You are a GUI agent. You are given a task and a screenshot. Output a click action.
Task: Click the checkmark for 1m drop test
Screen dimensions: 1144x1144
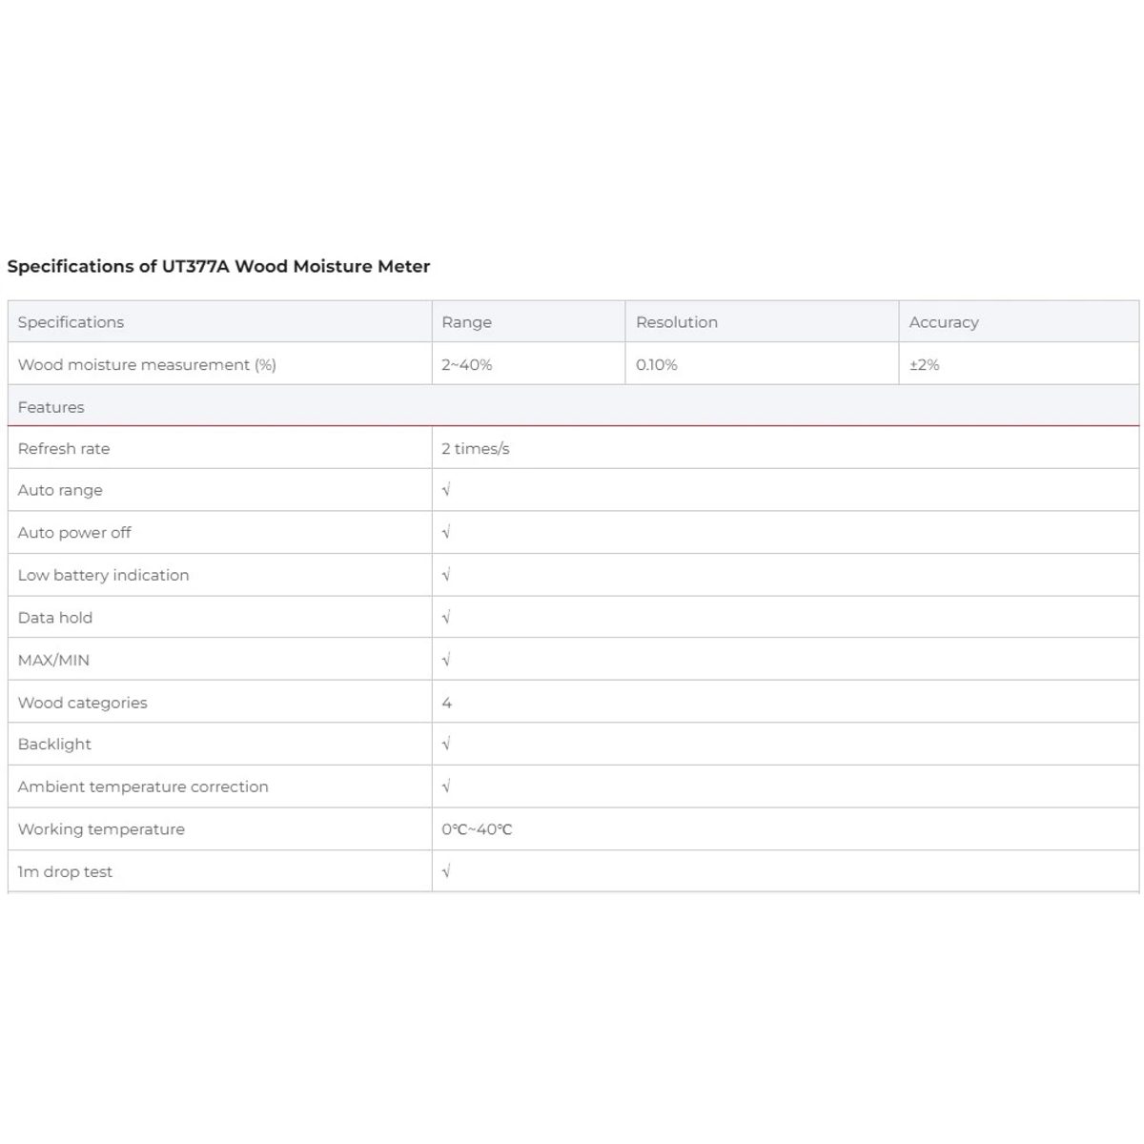[446, 871]
